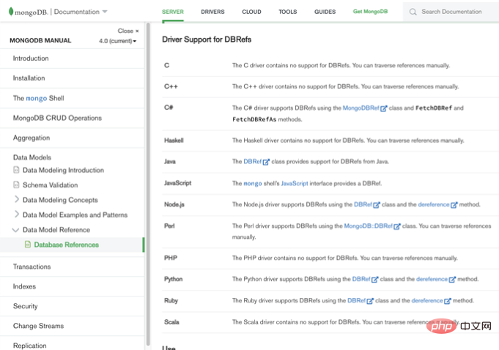
Task: Click the Schema Validation page icon
Action: coord(16,185)
